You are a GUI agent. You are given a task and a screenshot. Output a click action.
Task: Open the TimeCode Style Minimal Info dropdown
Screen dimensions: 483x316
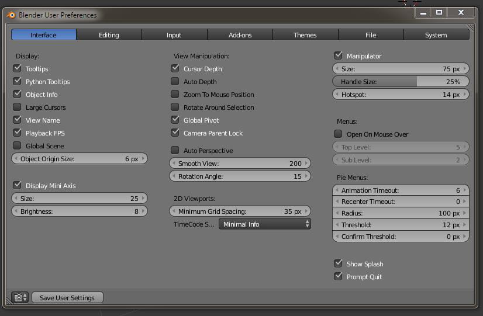(265, 224)
